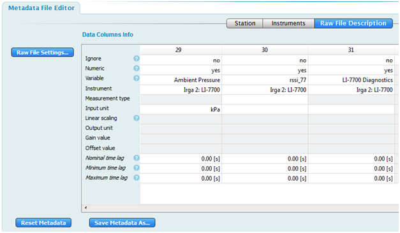Open help for Minimum time lag

[x=137, y=168]
